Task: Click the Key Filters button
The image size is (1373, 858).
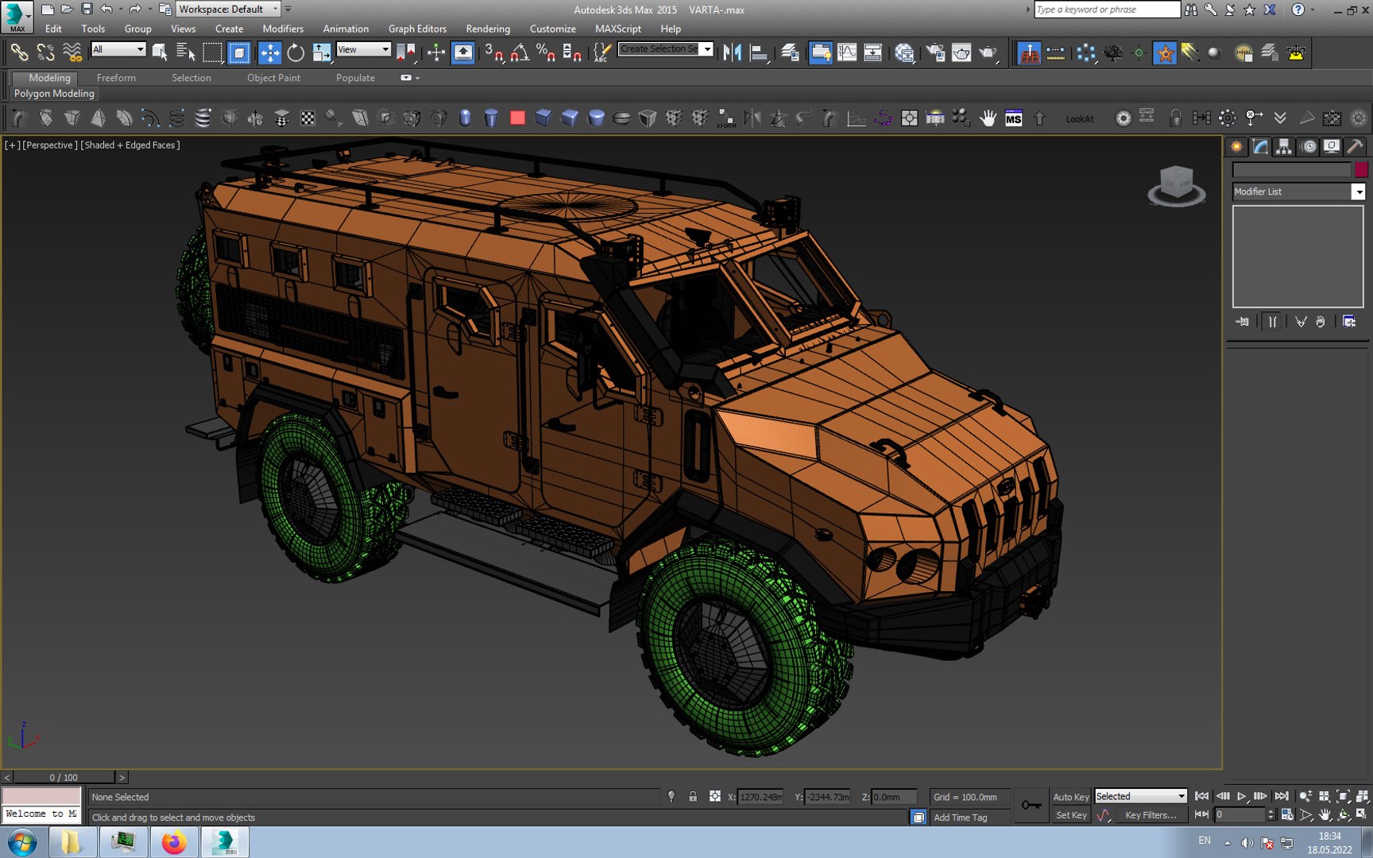Action: [x=1150, y=815]
